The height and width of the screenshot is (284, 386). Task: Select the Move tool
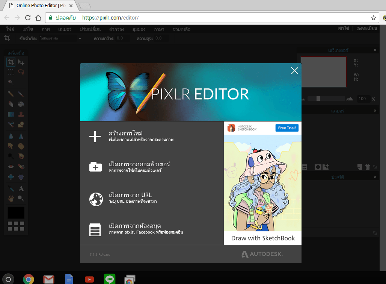point(21,62)
